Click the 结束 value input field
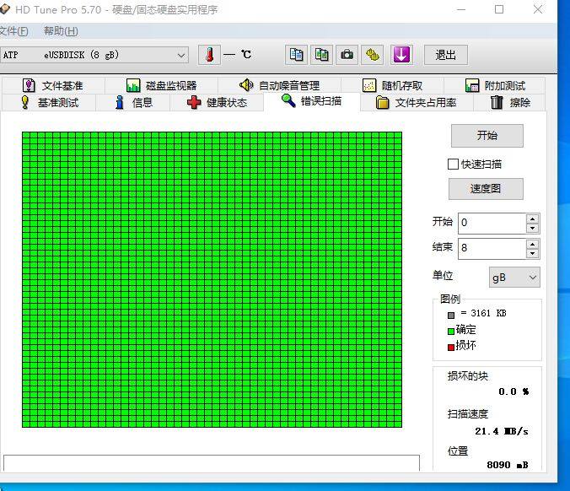 point(492,248)
